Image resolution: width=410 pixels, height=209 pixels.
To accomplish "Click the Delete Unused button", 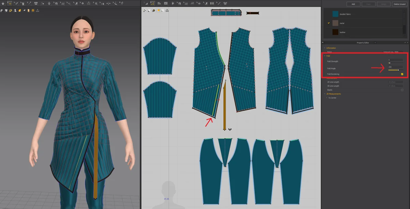I will click(x=399, y=4).
